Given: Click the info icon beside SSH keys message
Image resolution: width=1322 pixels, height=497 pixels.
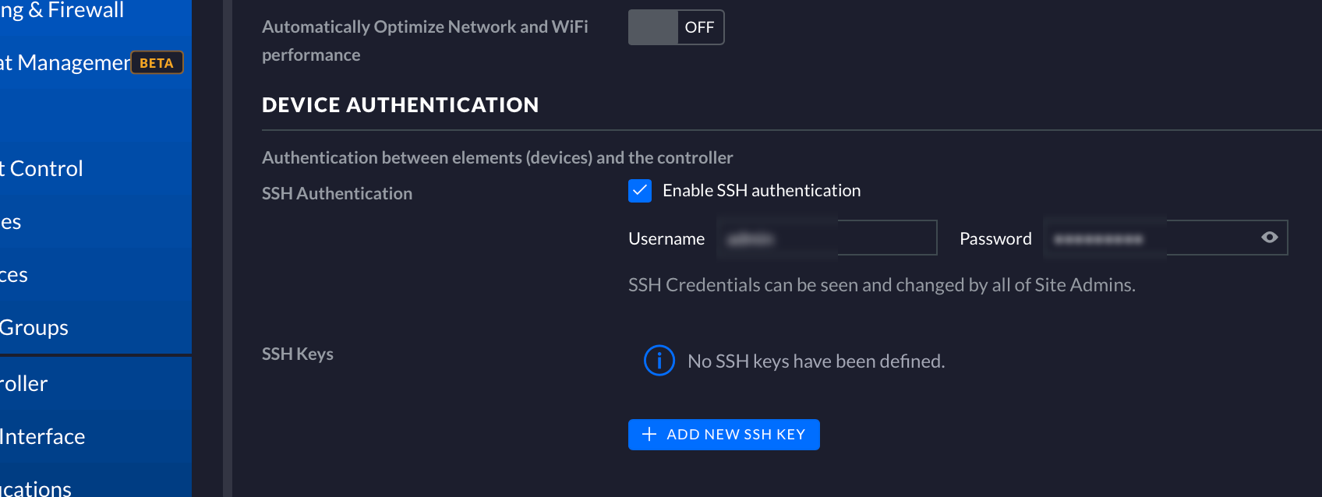Looking at the screenshot, I should [x=659, y=361].
